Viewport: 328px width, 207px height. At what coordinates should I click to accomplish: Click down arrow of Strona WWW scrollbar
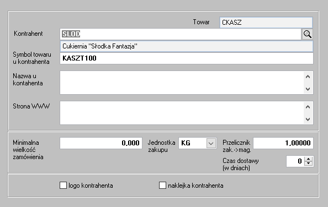(308, 119)
